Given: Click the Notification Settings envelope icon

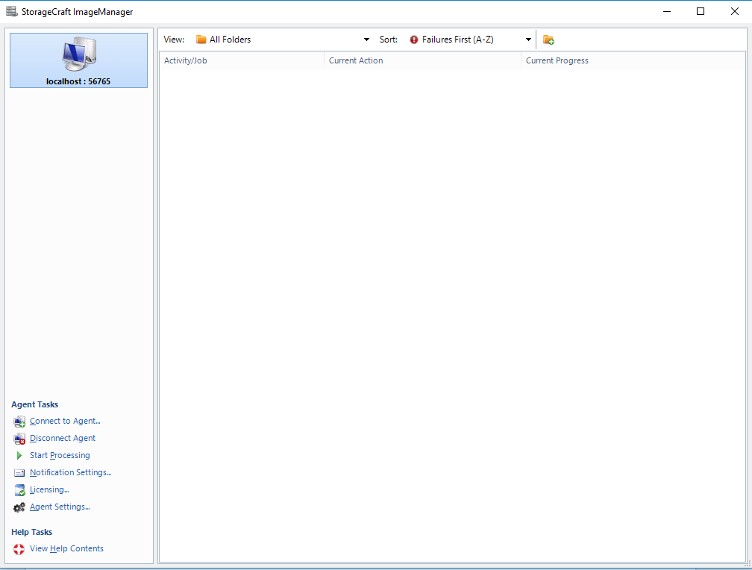Looking at the screenshot, I should (x=19, y=472).
